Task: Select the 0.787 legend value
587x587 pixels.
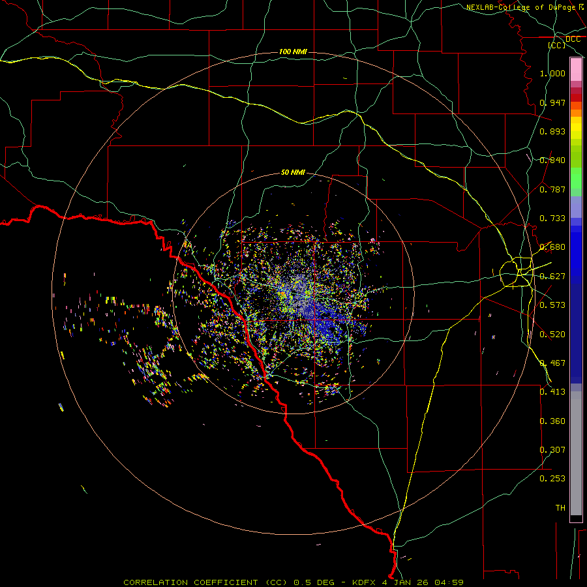Action: click(x=552, y=189)
